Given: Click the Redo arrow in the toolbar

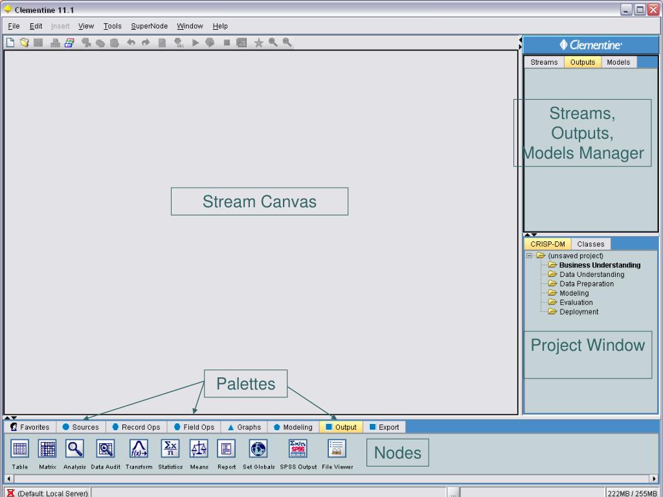Looking at the screenshot, I should (146, 42).
